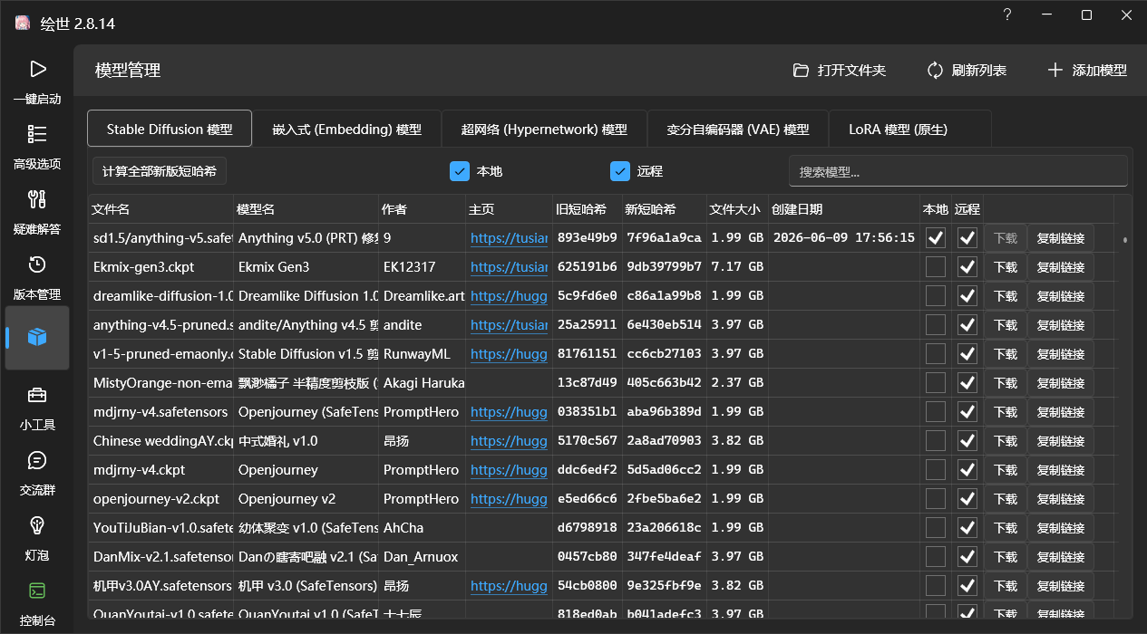
Task: Click 刷新列表 refresh list button
Action: click(967, 70)
